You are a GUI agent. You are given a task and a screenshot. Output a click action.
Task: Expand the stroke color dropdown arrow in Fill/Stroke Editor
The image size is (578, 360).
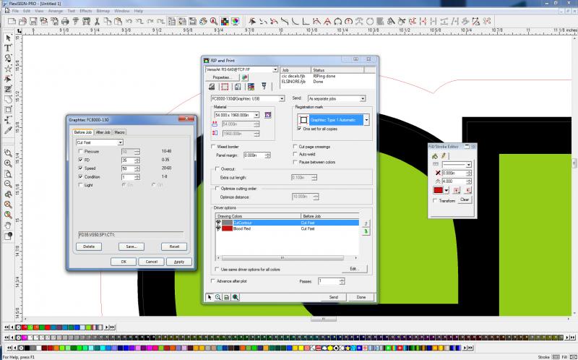click(447, 191)
